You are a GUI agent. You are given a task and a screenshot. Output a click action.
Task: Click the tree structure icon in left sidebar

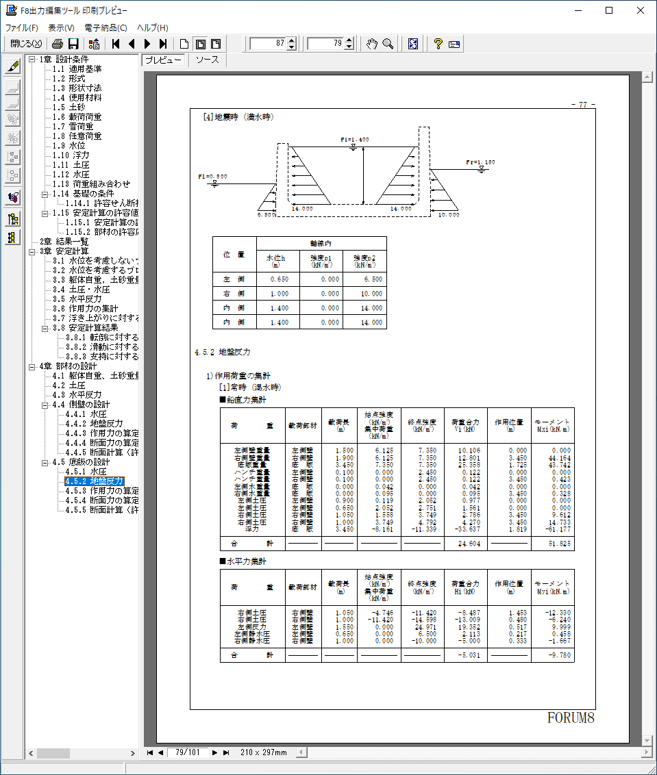tap(13, 219)
